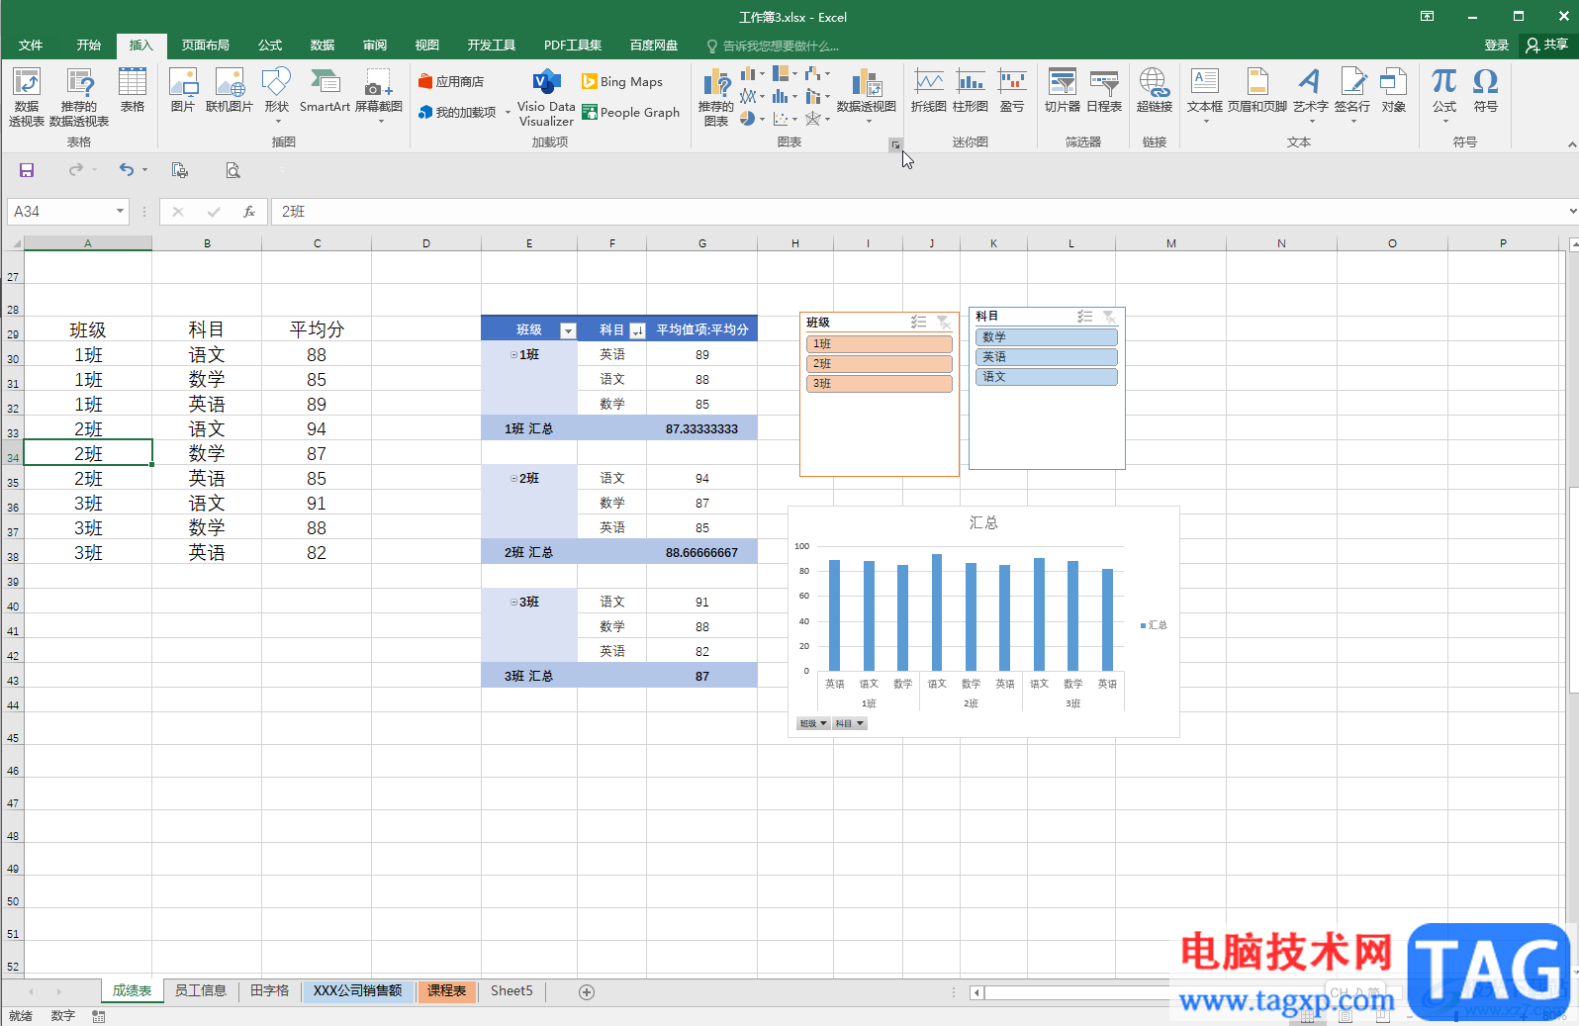1579x1026 pixels.
Task: Toggle multi-select in 班级 slicer
Action: coord(919,323)
